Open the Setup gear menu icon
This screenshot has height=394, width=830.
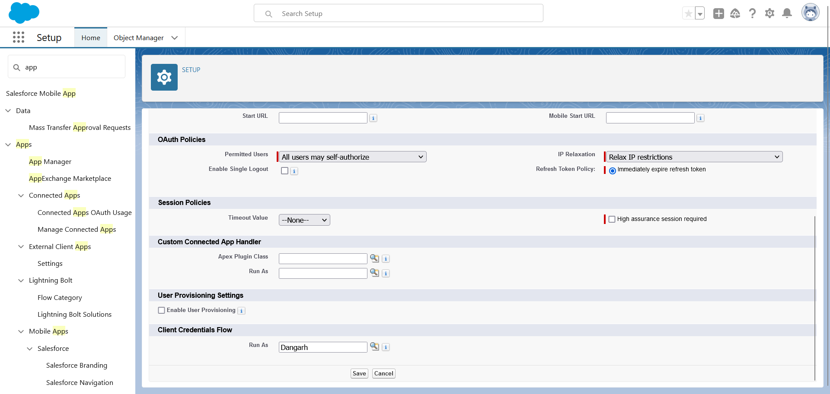tap(769, 13)
